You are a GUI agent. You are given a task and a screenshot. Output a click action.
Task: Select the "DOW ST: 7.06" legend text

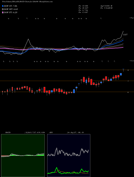click(x=10, y=6)
